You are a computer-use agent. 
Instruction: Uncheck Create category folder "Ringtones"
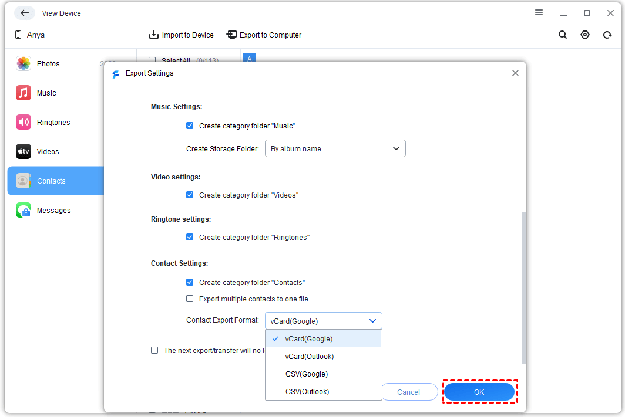pyautogui.click(x=190, y=237)
